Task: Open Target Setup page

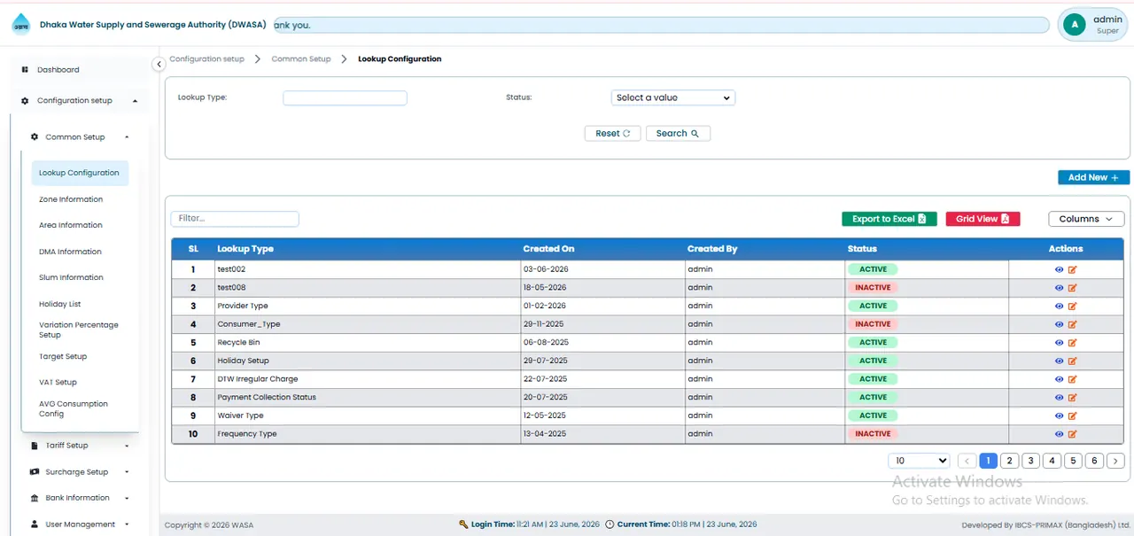Action: tap(63, 356)
